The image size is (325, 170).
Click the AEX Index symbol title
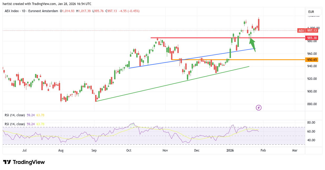(12, 11)
